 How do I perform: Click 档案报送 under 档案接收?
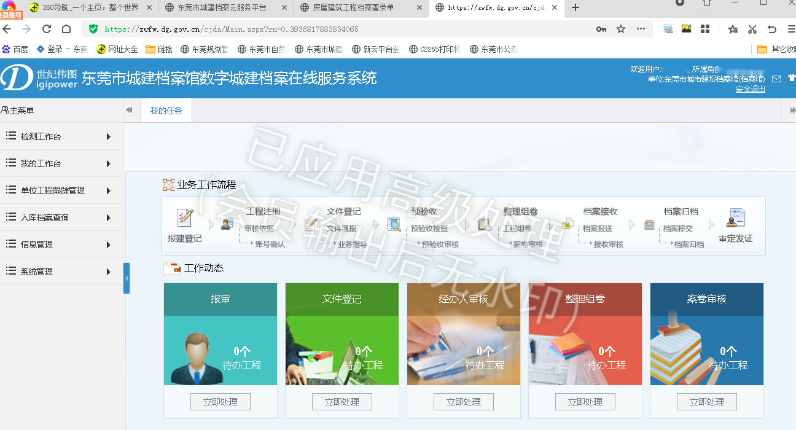pyautogui.click(x=598, y=229)
